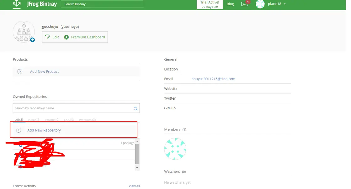Click the plane18 user avatar
Image resolution: width=351 pixels, height=189 pixels.
[260, 4]
